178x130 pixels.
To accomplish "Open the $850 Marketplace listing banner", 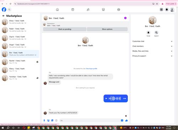I will click(85, 25).
